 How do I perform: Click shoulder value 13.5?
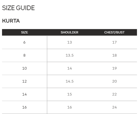pyautogui.click(x=69, y=55)
